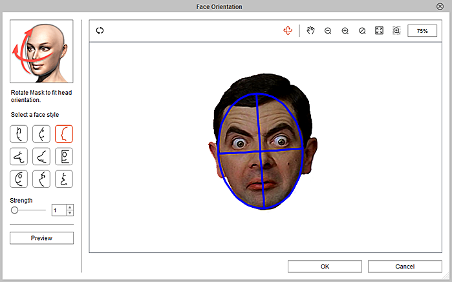The width and height of the screenshot is (452, 282).
Task: Click the blue face mask center crosshair
Action: pyautogui.click(x=260, y=152)
